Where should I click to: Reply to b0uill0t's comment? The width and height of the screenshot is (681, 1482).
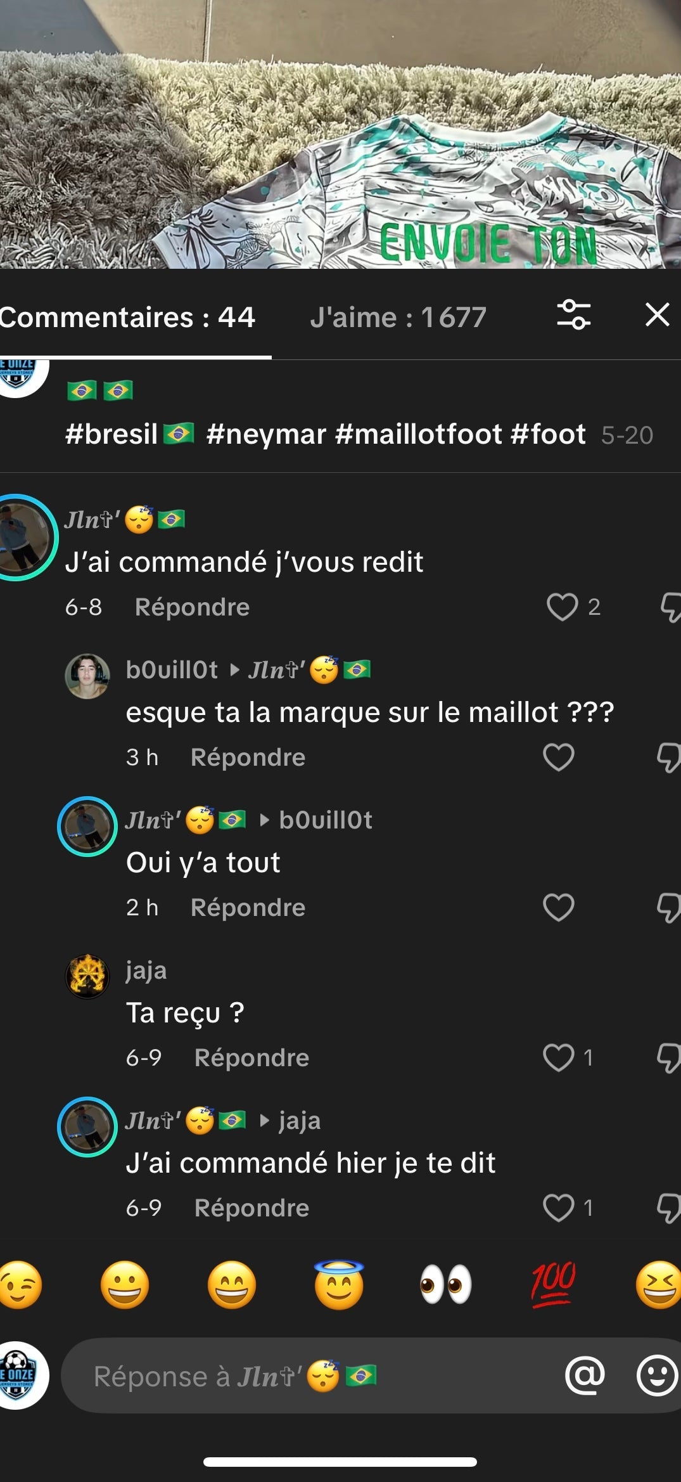[x=248, y=757]
